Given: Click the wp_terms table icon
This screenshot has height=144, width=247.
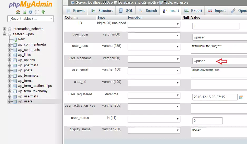Looking at the screenshot, I should pyautogui.click(x=15, y=81).
